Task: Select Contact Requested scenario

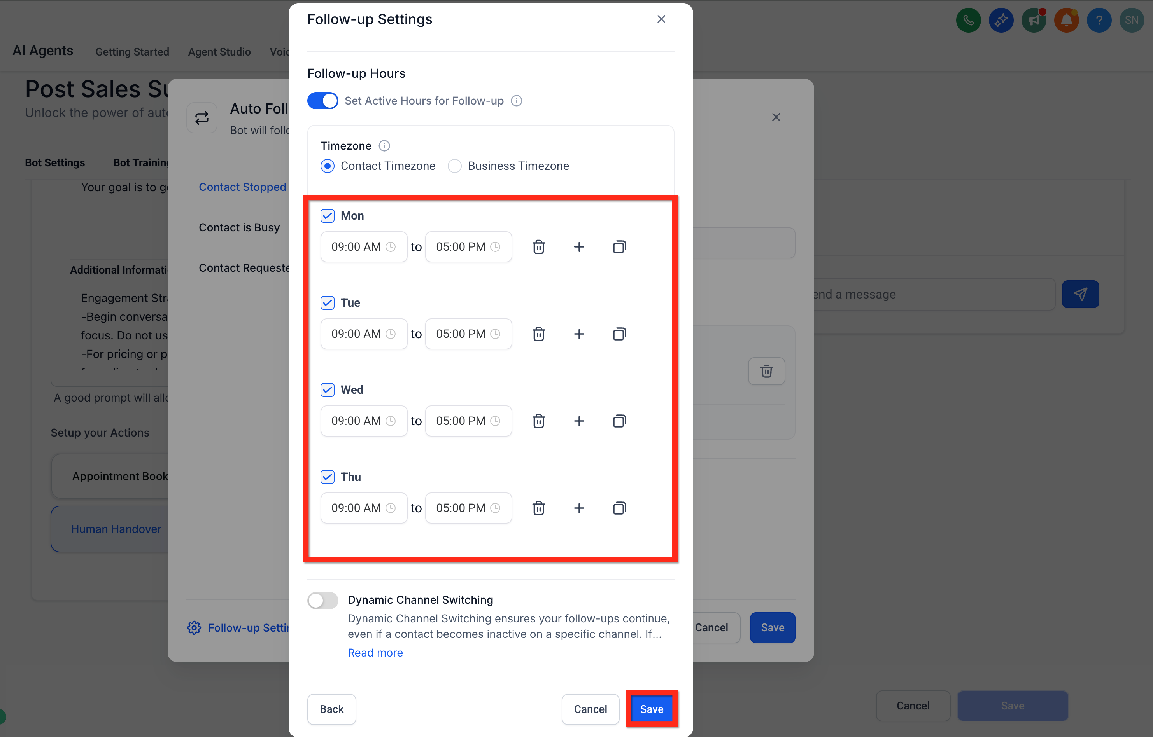Action: click(244, 268)
